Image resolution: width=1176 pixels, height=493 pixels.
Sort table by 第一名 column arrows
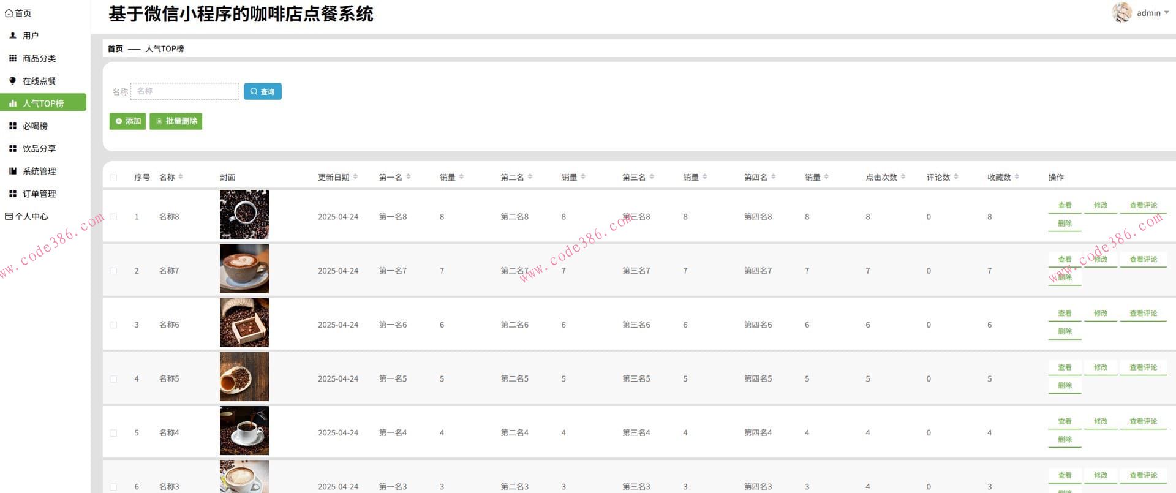409,177
